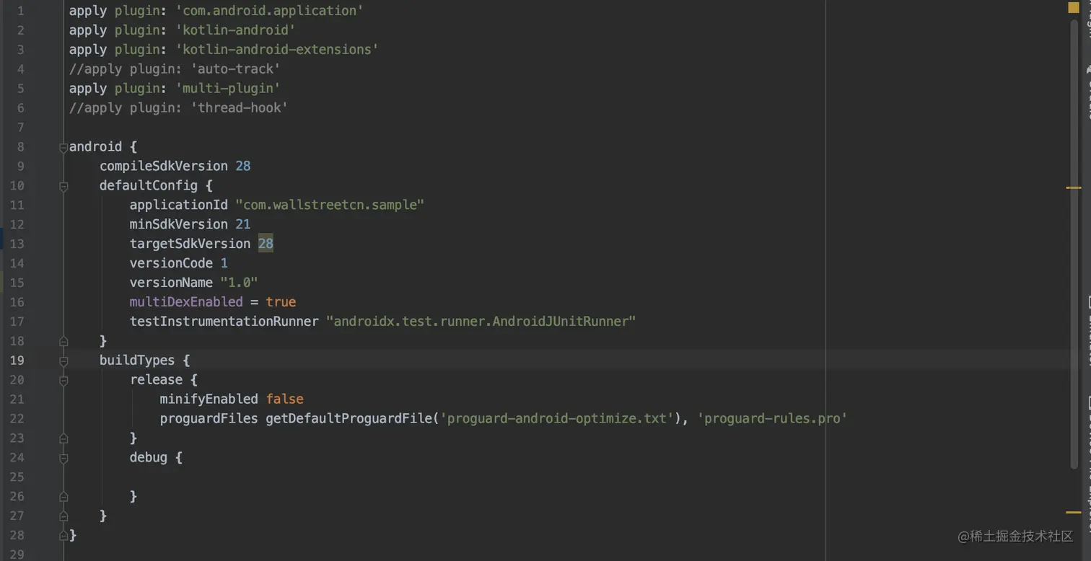Click the release keyword on line 20

coord(157,380)
